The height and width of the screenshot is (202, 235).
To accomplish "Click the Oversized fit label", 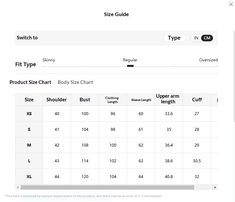I will click(208, 60).
